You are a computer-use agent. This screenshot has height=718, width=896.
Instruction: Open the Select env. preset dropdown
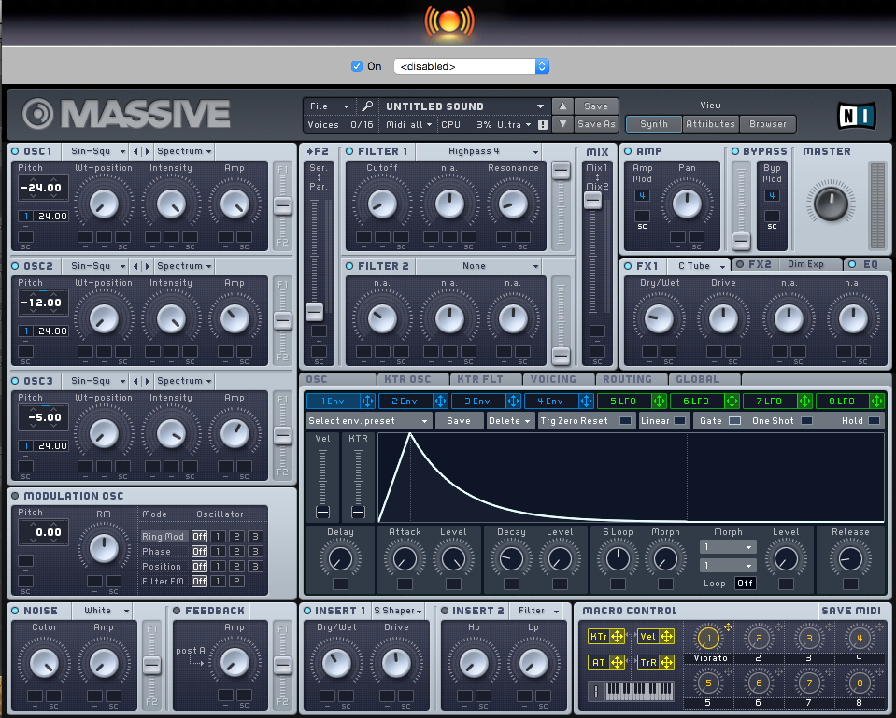tap(369, 421)
